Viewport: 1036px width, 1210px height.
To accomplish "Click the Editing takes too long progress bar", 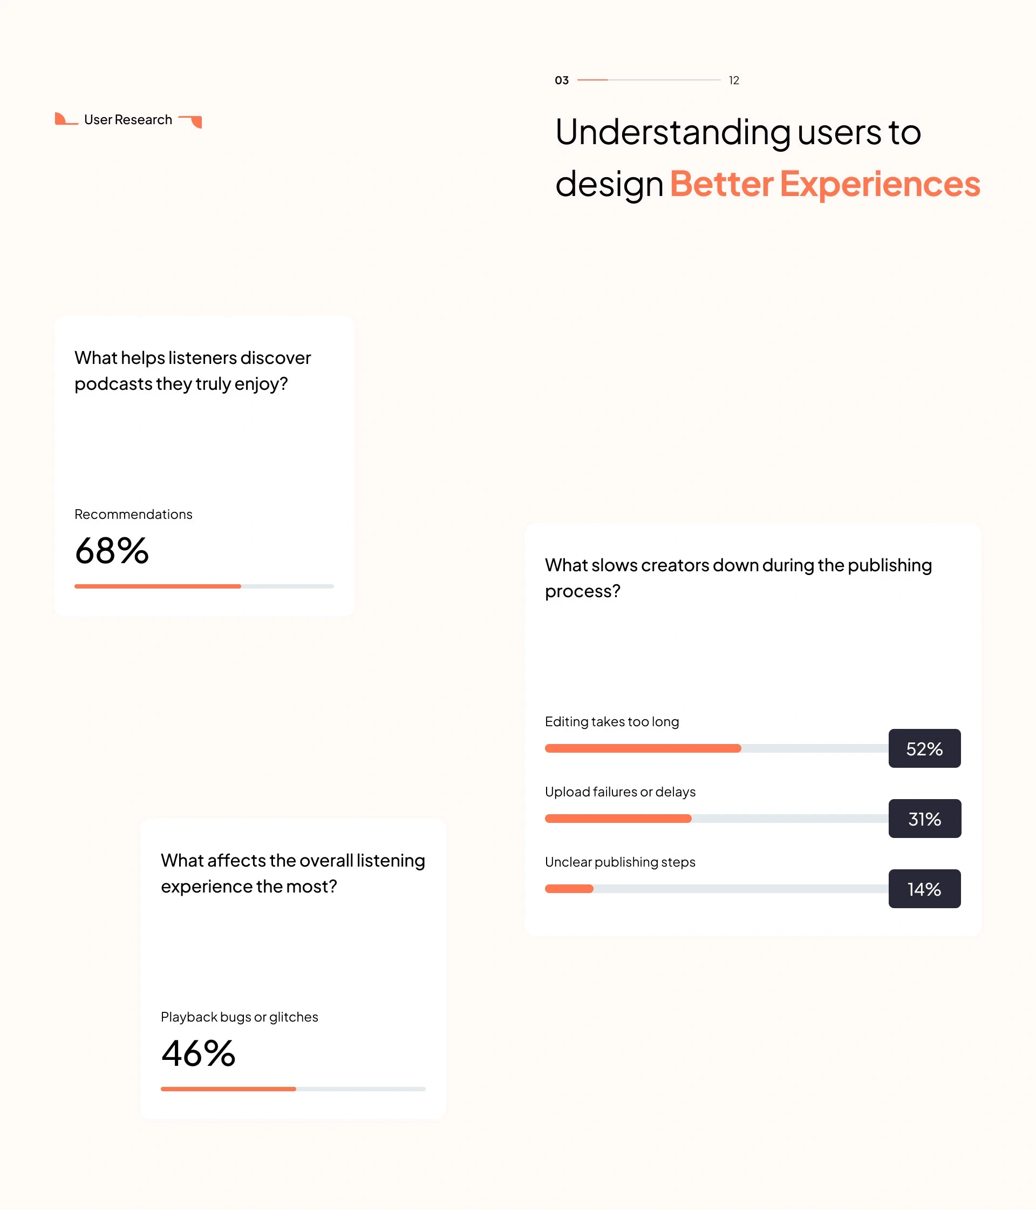I will click(716, 748).
